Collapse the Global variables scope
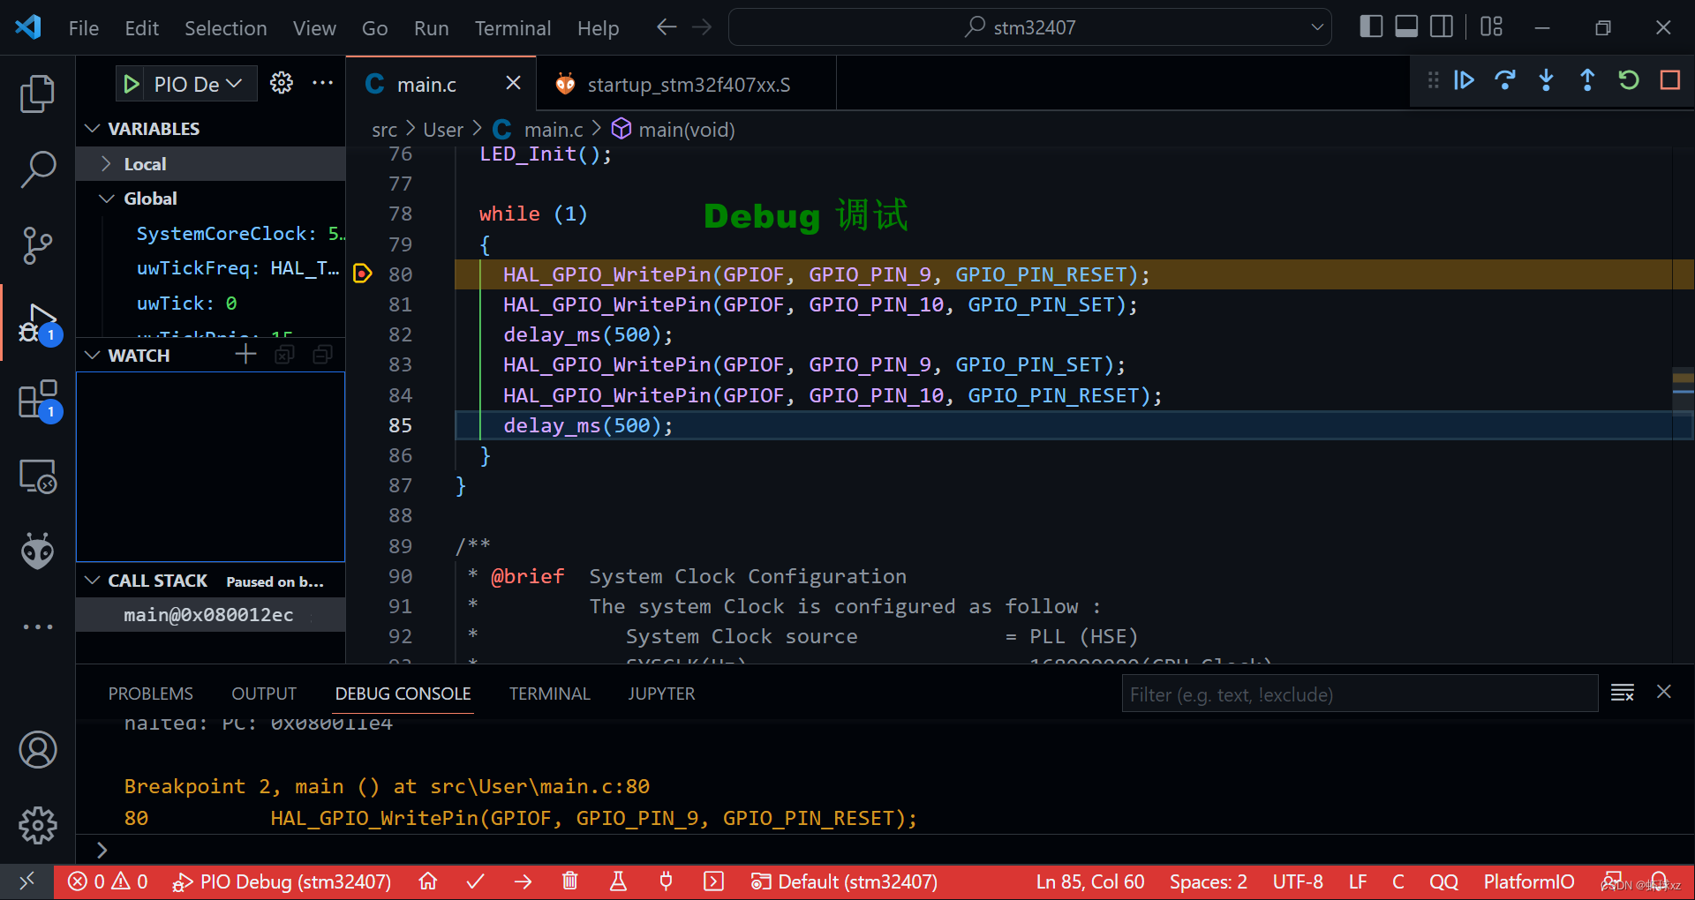Screen dimensions: 1695x900 pyautogui.click(x=107, y=199)
